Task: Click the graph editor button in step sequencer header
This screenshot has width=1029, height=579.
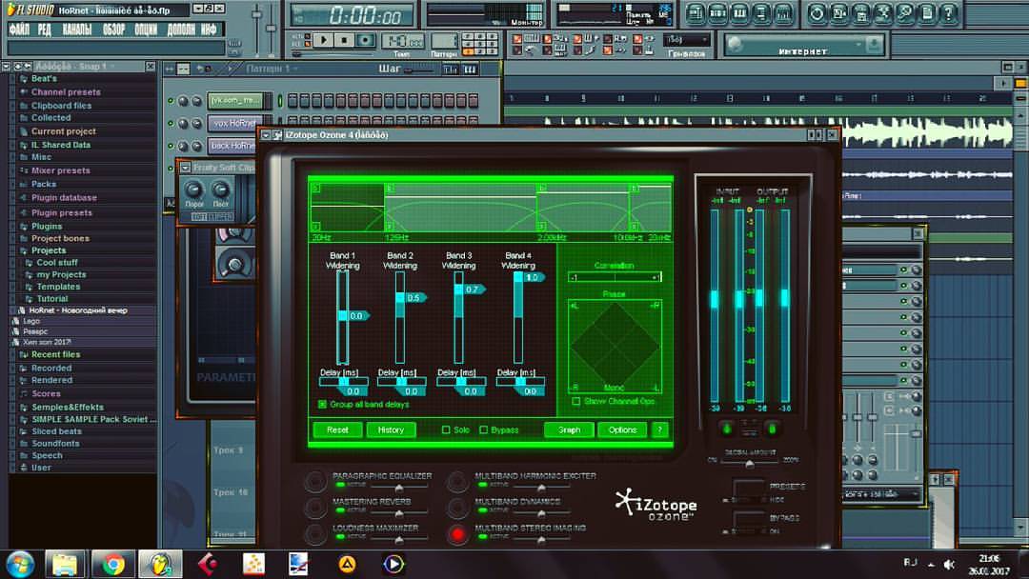Action: 451,69
